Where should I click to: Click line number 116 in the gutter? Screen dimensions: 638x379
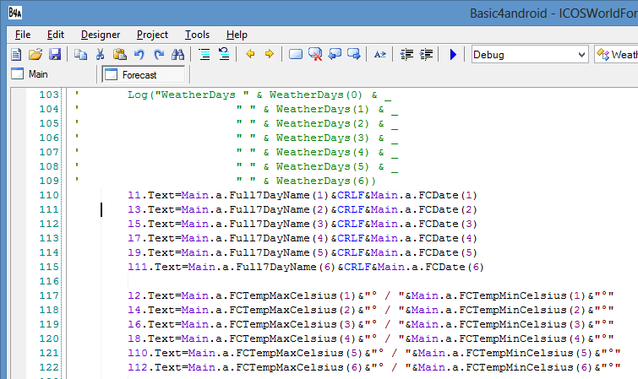pos(49,281)
